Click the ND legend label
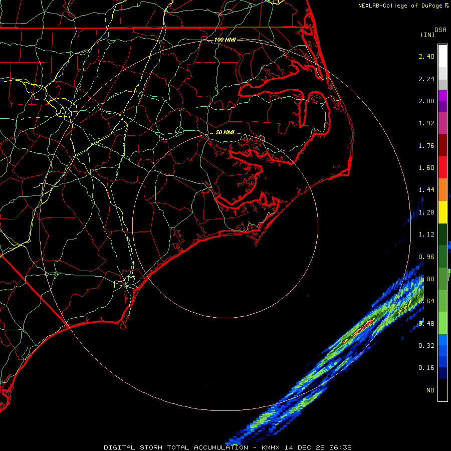Screen dimensions: 451x451 click(430, 390)
